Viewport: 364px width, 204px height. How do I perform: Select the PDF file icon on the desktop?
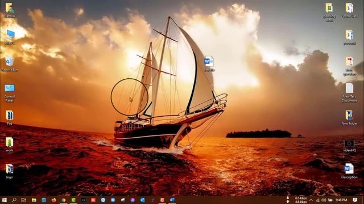(349, 66)
